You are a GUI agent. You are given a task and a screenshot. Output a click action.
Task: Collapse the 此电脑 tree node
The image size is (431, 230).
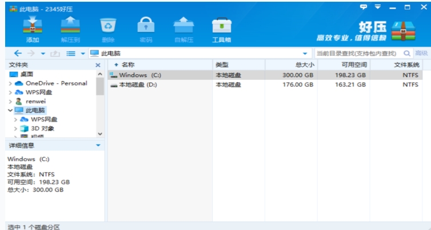(10, 110)
